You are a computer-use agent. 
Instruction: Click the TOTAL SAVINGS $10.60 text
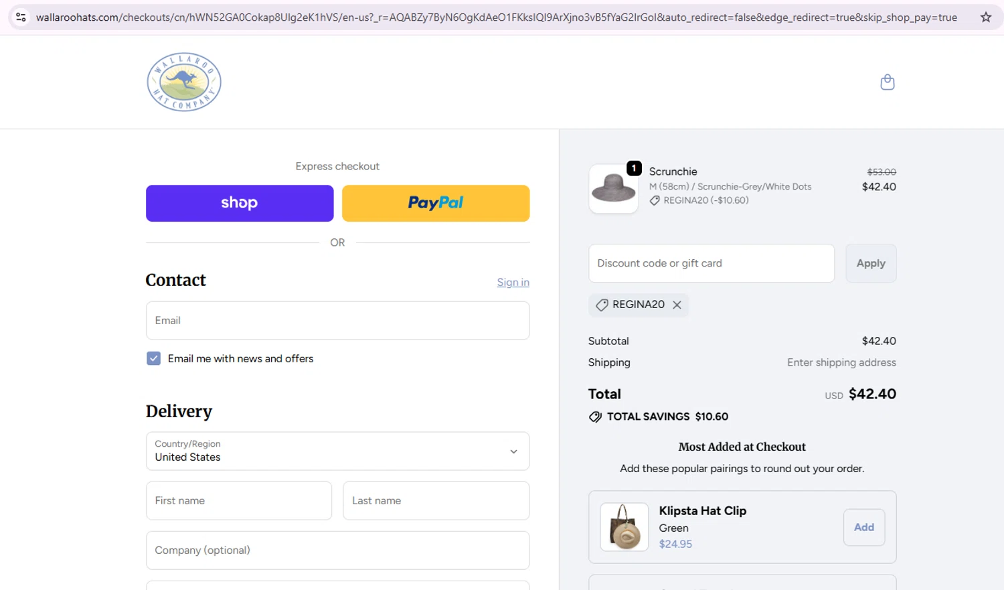(667, 417)
